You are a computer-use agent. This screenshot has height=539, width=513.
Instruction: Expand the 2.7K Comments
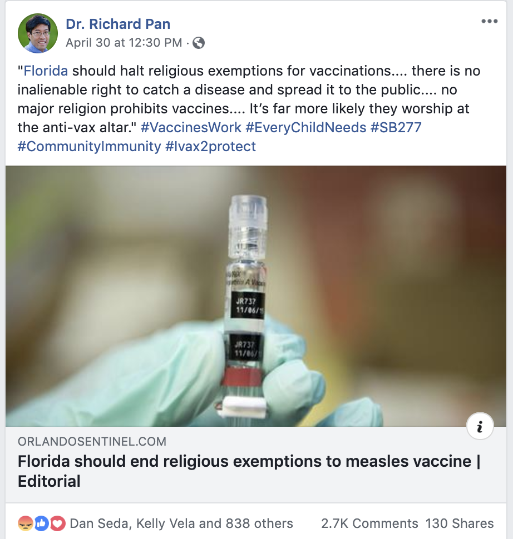(x=369, y=523)
